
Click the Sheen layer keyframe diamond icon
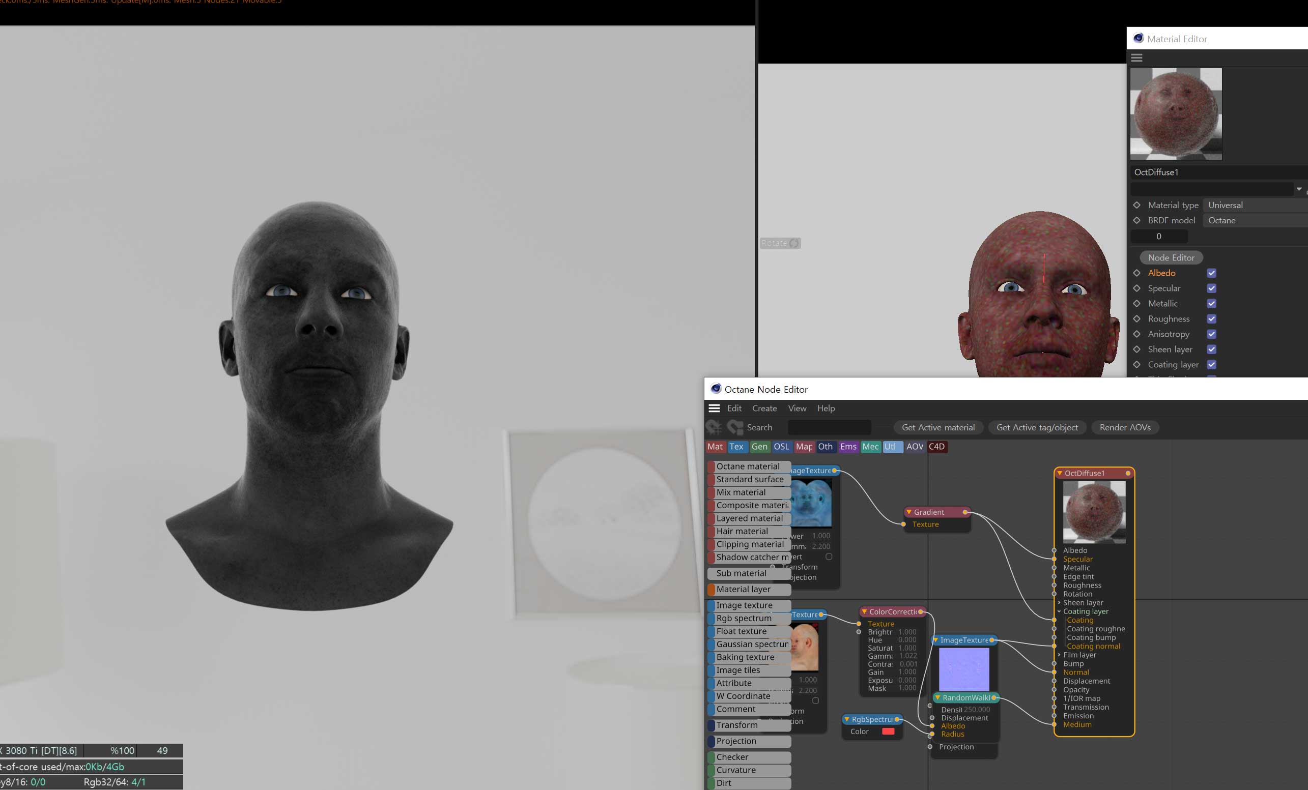point(1136,349)
